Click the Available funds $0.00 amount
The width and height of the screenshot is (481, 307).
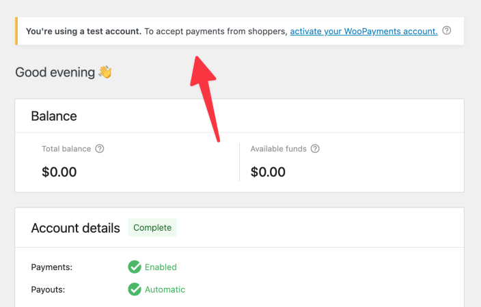(x=268, y=172)
